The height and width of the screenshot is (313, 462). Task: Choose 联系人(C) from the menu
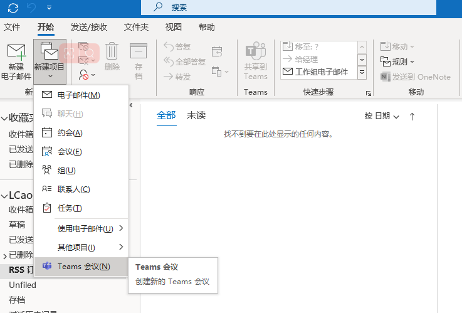coord(81,189)
